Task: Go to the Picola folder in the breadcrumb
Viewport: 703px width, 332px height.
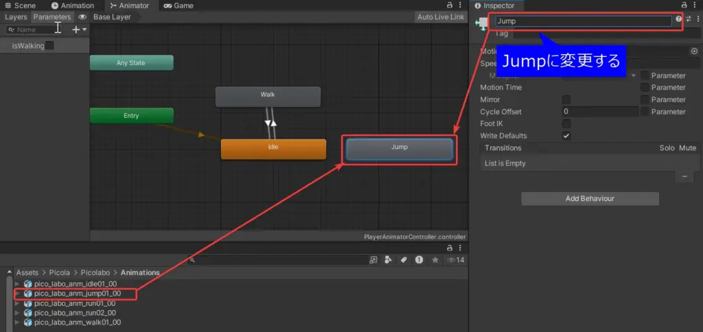Action: [x=59, y=272]
